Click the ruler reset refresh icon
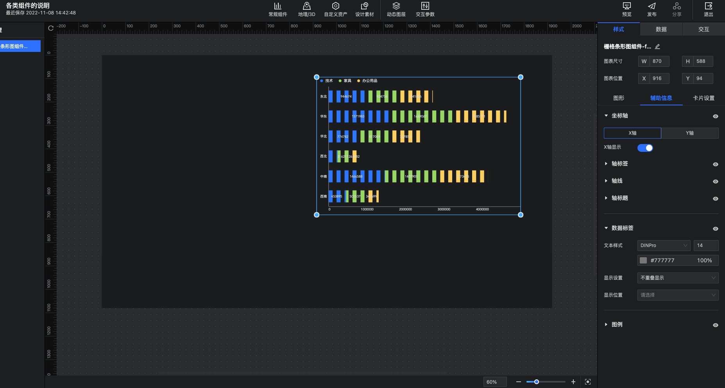The image size is (725, 388). coord(51,28)
